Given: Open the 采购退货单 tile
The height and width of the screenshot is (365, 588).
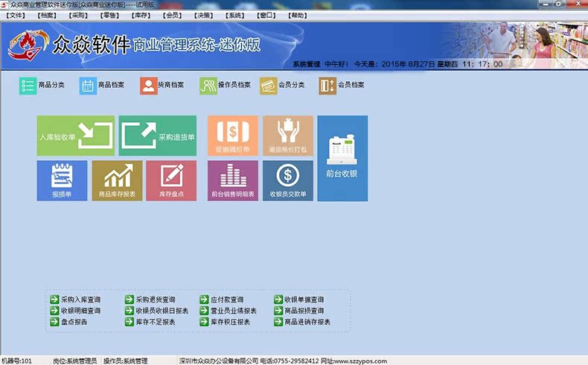Looking at the screenshot, I should [x=158, y=136].
